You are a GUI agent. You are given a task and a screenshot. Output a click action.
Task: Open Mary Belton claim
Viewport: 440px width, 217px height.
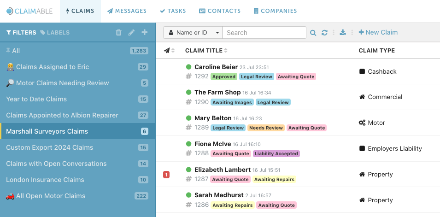coord(213,118)
